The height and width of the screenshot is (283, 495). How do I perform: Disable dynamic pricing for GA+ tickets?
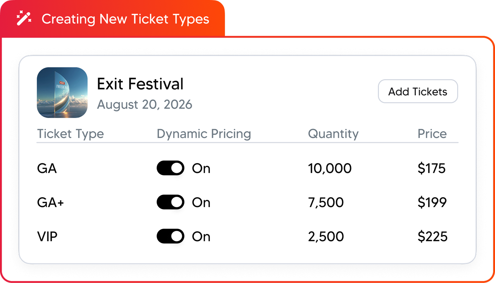[171, 202]
